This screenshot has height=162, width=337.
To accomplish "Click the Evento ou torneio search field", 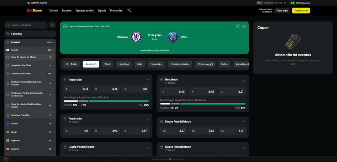I will (26, 25).
